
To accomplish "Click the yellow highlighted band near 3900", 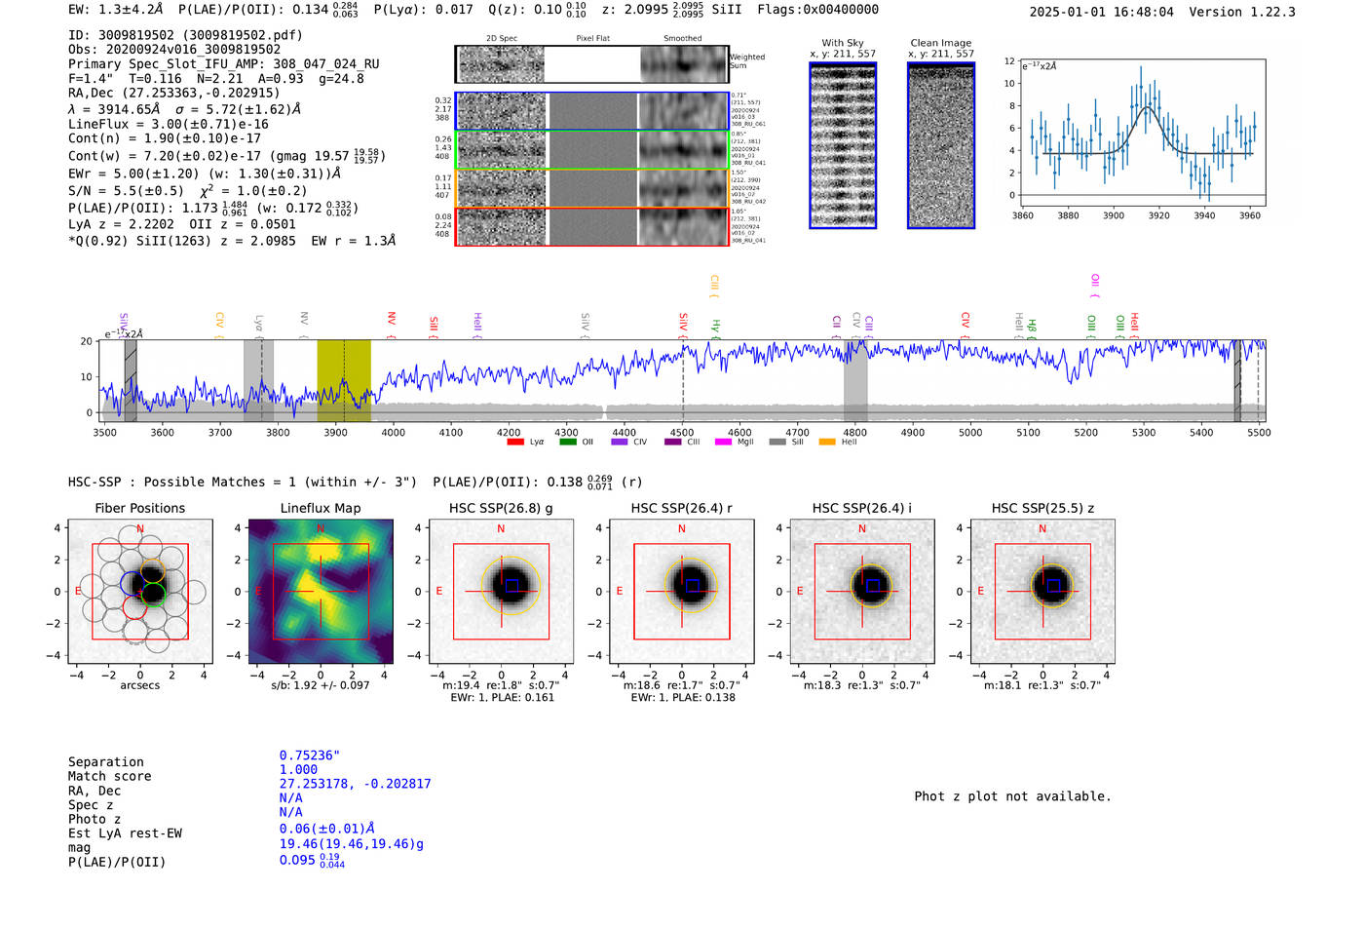I will pyautogui.click(x=344, y=380).
